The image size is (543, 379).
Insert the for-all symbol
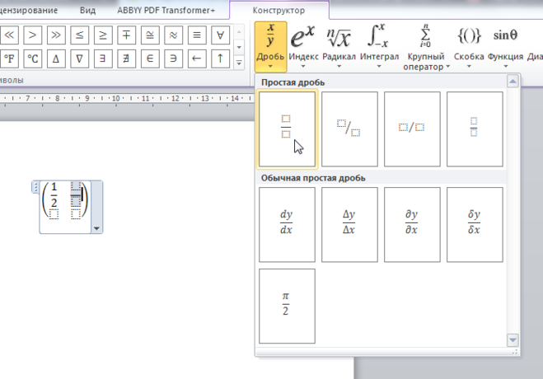[x=220, y=35]
